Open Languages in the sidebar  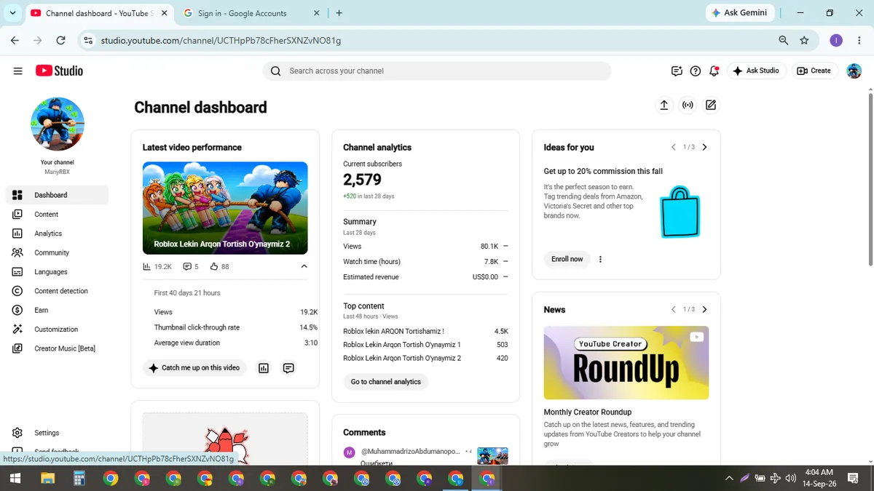click(x=57, y=271)
